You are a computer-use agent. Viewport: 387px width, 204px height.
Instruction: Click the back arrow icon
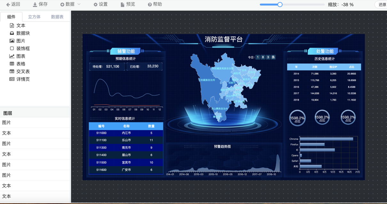8,4
